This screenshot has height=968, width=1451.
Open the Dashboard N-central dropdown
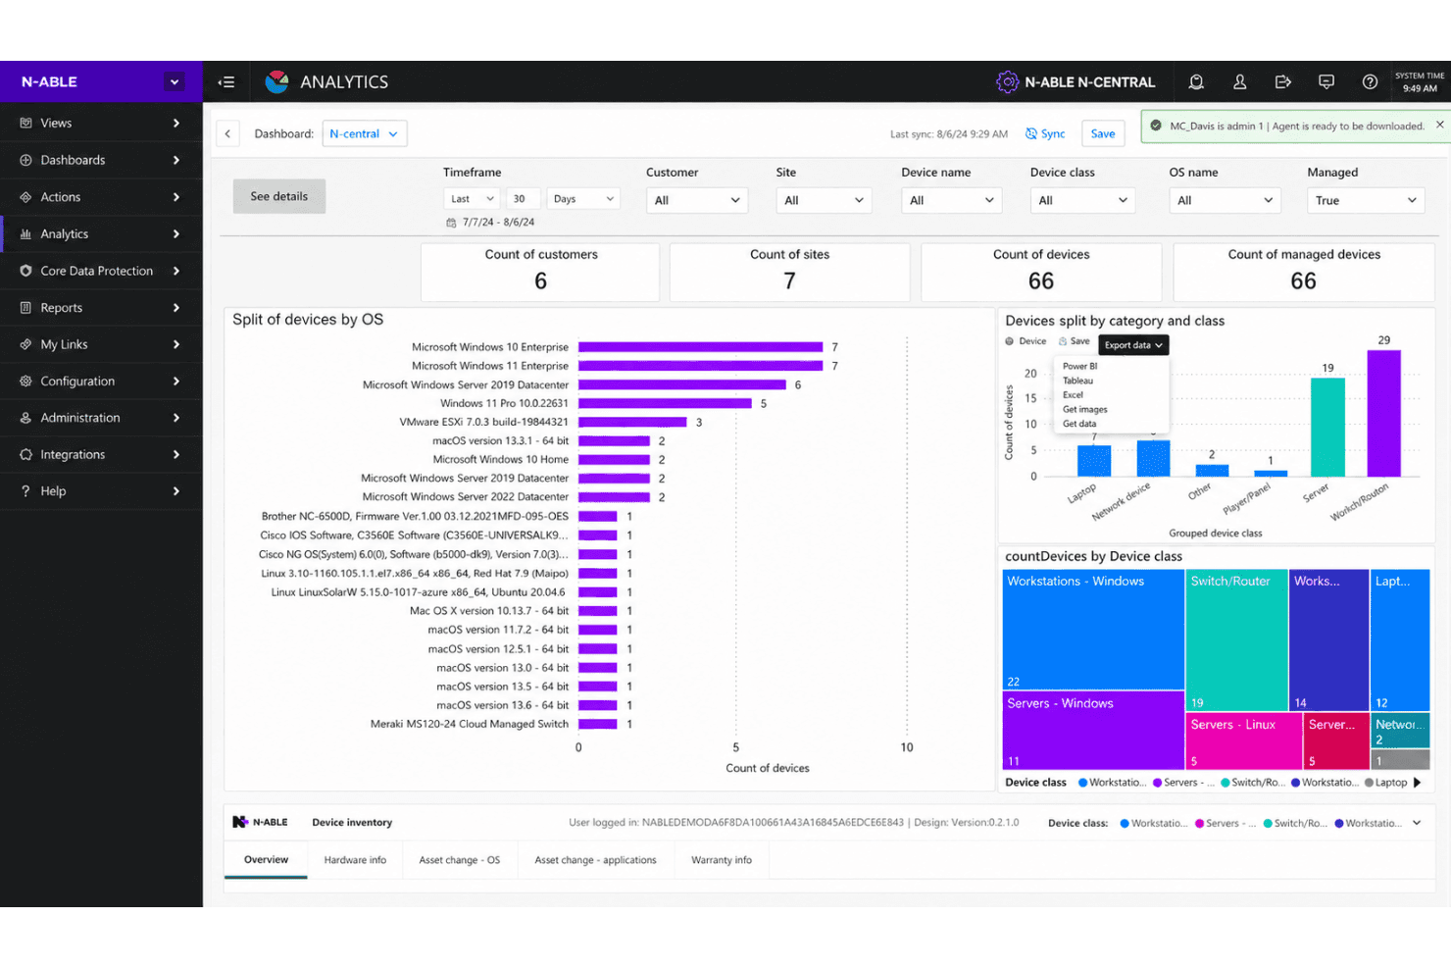click(365, 133)
